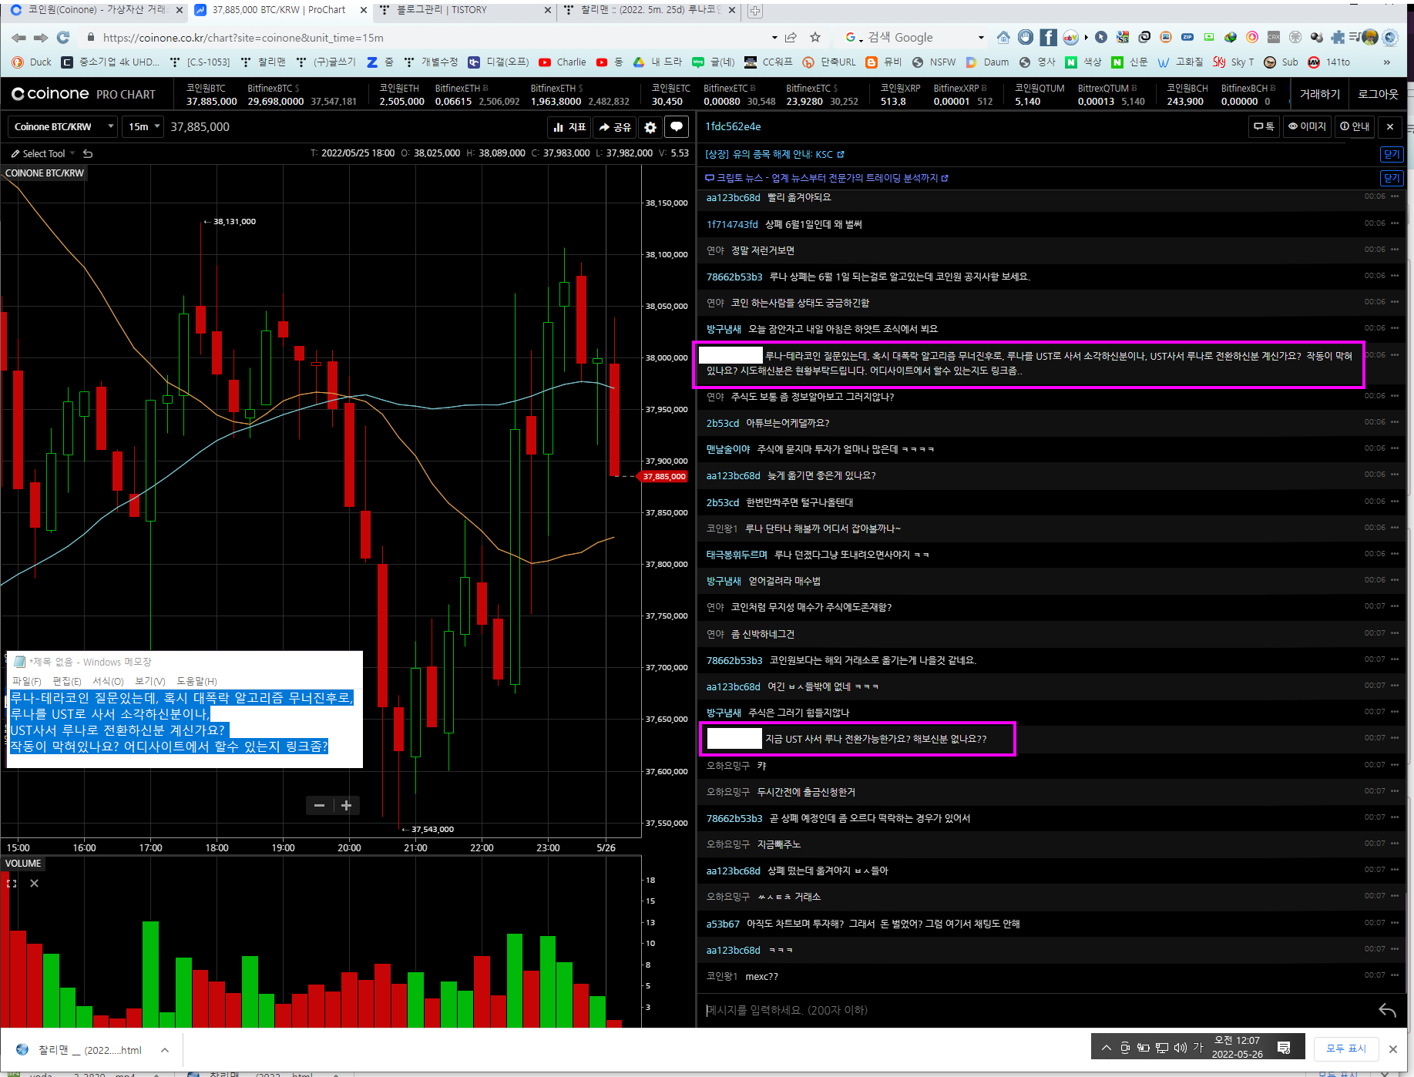Image resolution: width=1414 pixels, height=1077 pixels.
Task: Open the Coinone BTC/KRW market dropdown
Action: [x=63, y=126]
